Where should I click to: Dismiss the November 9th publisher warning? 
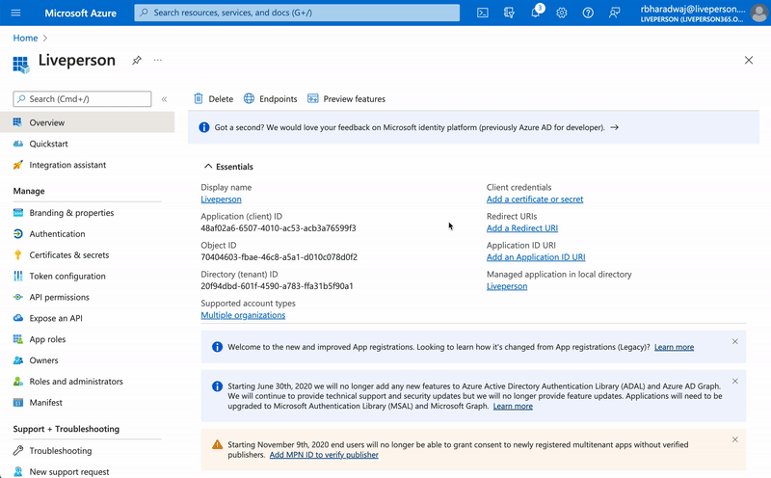click(734, 439)
